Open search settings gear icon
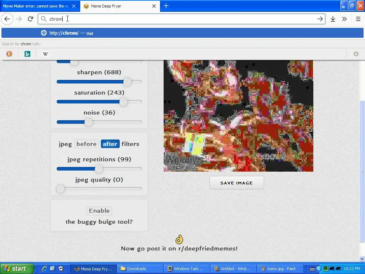 356,54
